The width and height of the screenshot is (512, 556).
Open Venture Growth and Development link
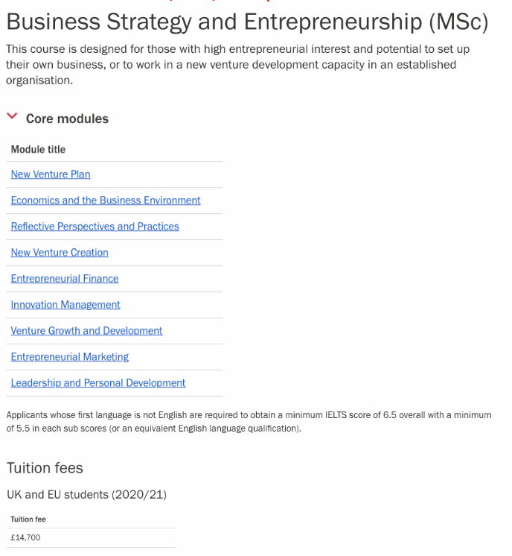(x=86, y=330)
